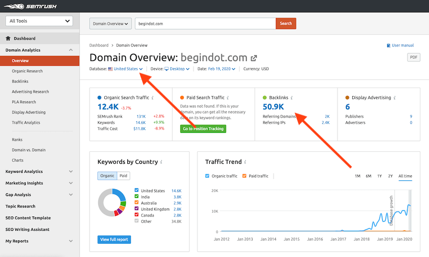The height and width of the screenshot is (257, 429).
Task: Click the SEMrush logo
Action: [31, 6]
